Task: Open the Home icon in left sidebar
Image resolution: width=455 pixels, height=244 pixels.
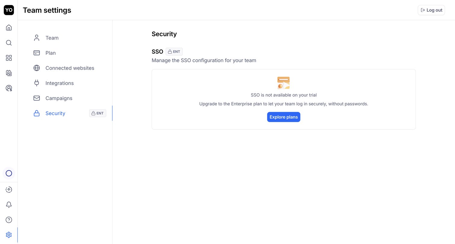Action: coord(9,28)
